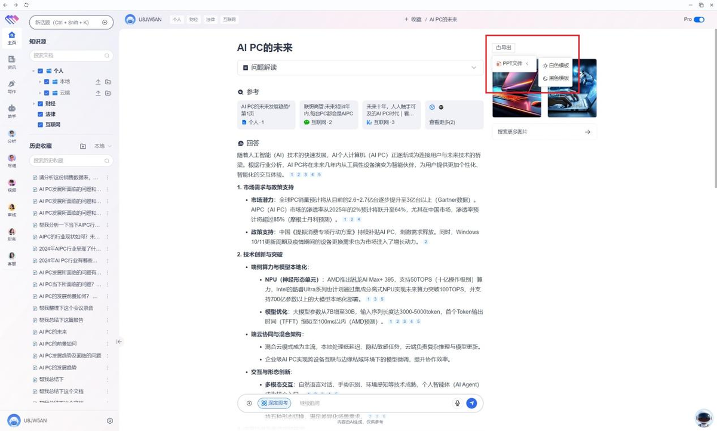The width and height of the screenshot is (717, 431).
Task: Click the 收藏 button in the top bar
Action: tap(413, 20)
